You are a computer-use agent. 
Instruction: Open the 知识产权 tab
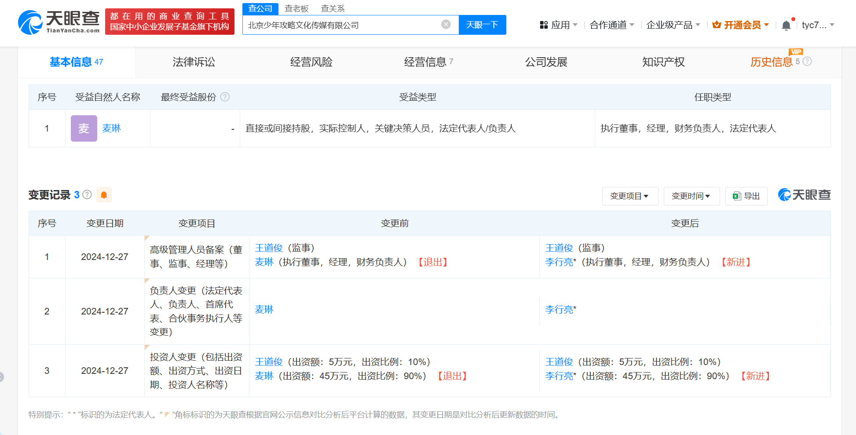(664, 62)
